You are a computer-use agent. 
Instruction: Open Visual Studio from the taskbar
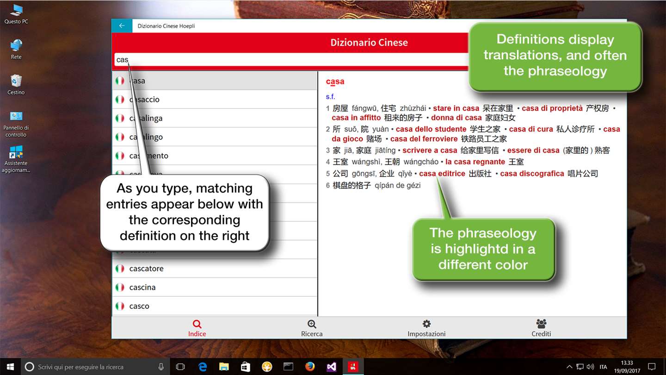[x=332, y=367]
